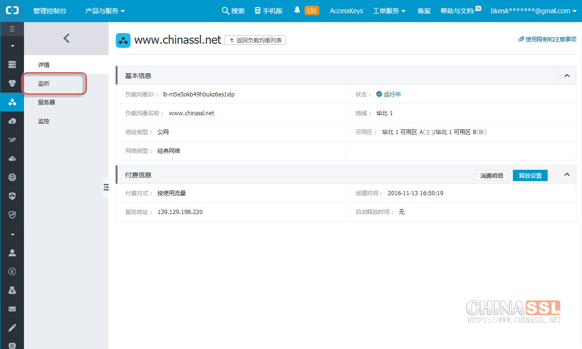Expand the 产品与服务 dropdown

point(105,11)
